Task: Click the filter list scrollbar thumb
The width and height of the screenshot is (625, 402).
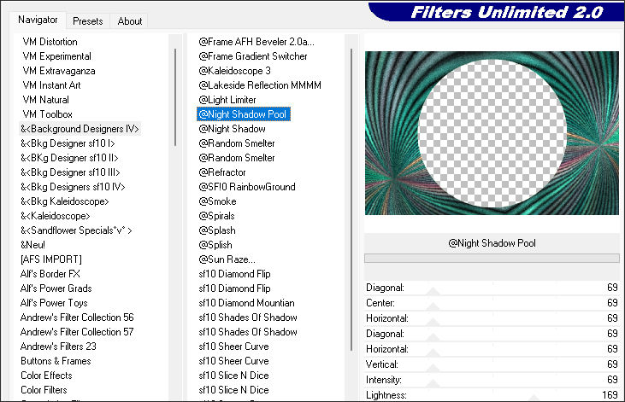Action: [351, 200]
